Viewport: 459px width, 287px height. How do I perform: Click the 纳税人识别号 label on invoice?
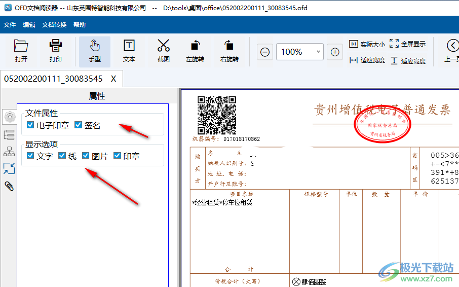coord(227,163)
